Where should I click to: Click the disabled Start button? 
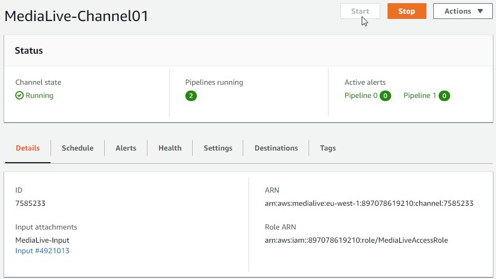pyautogui.click(x=360, y=11)
